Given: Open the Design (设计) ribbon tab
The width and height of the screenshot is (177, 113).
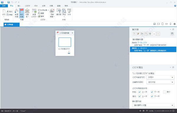Looking at the screenshot, I should coord(36,6).
